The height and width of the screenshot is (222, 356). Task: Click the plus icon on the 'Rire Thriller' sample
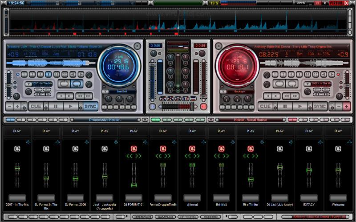(262, 142)
